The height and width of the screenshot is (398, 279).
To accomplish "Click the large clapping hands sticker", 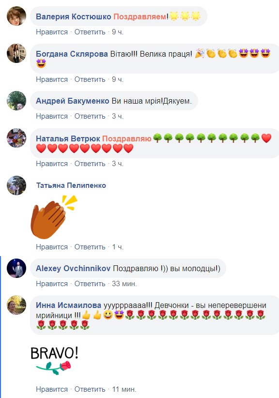I will coord(54,217).
